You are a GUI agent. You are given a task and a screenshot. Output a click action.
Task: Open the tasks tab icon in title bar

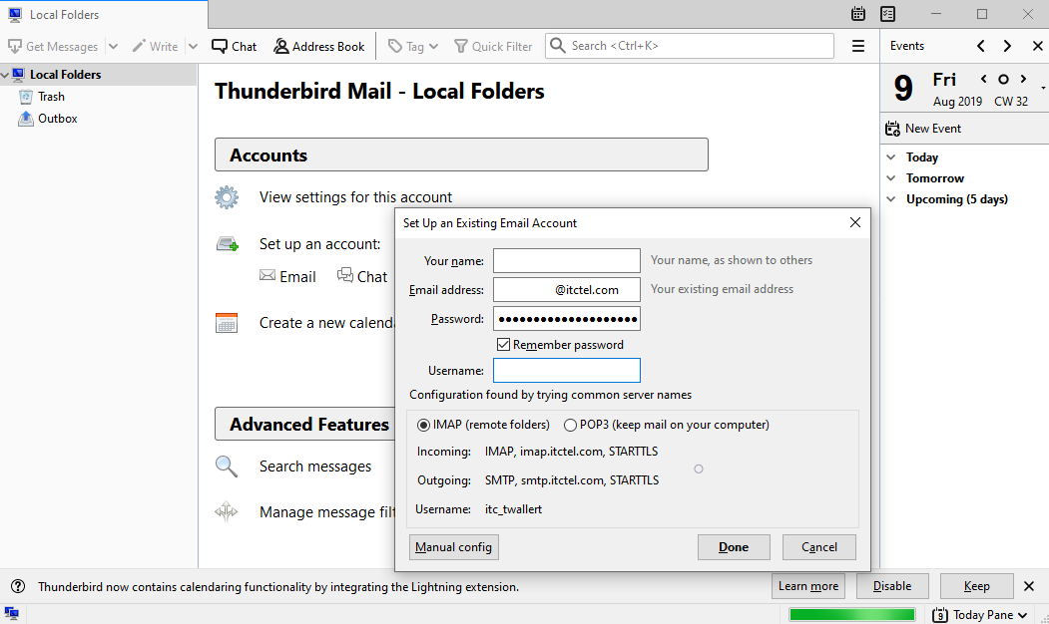click(x=888, y=14)
